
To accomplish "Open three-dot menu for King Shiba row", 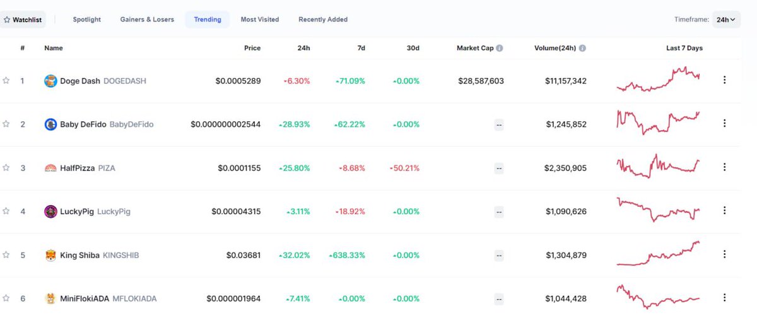I will 724,254.
